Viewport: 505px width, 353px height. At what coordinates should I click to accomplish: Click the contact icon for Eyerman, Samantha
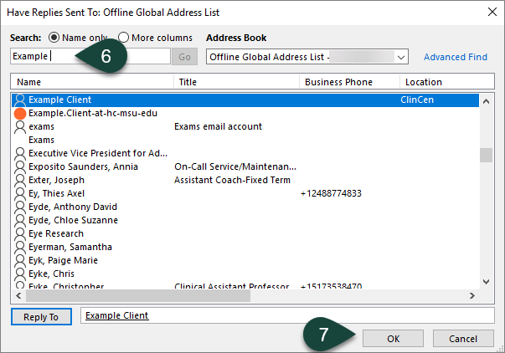20,247
